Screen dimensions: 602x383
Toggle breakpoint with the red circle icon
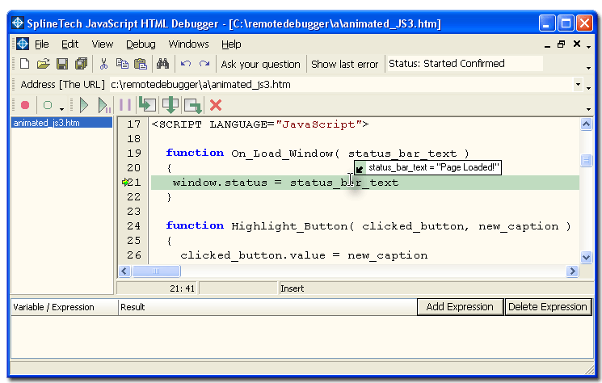[x=25, y=105]
